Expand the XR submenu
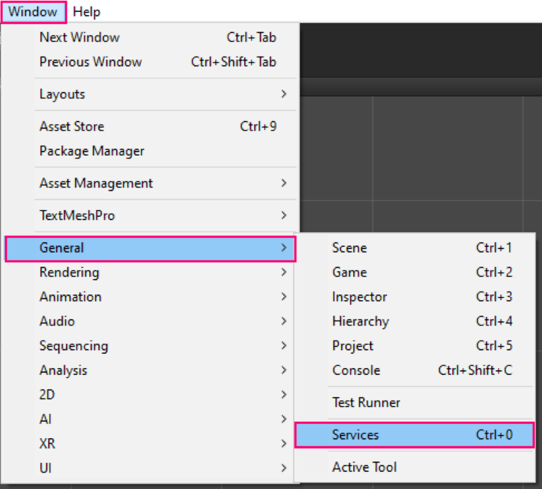Screen dimensions: 542x489 (151, 444)
